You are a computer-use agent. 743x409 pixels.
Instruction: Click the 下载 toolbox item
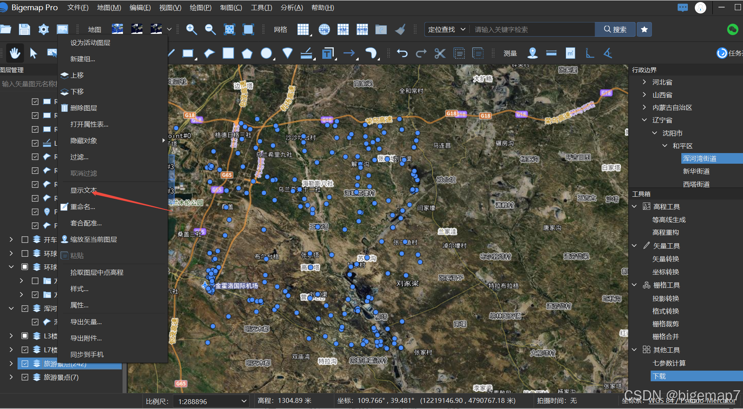696,376
